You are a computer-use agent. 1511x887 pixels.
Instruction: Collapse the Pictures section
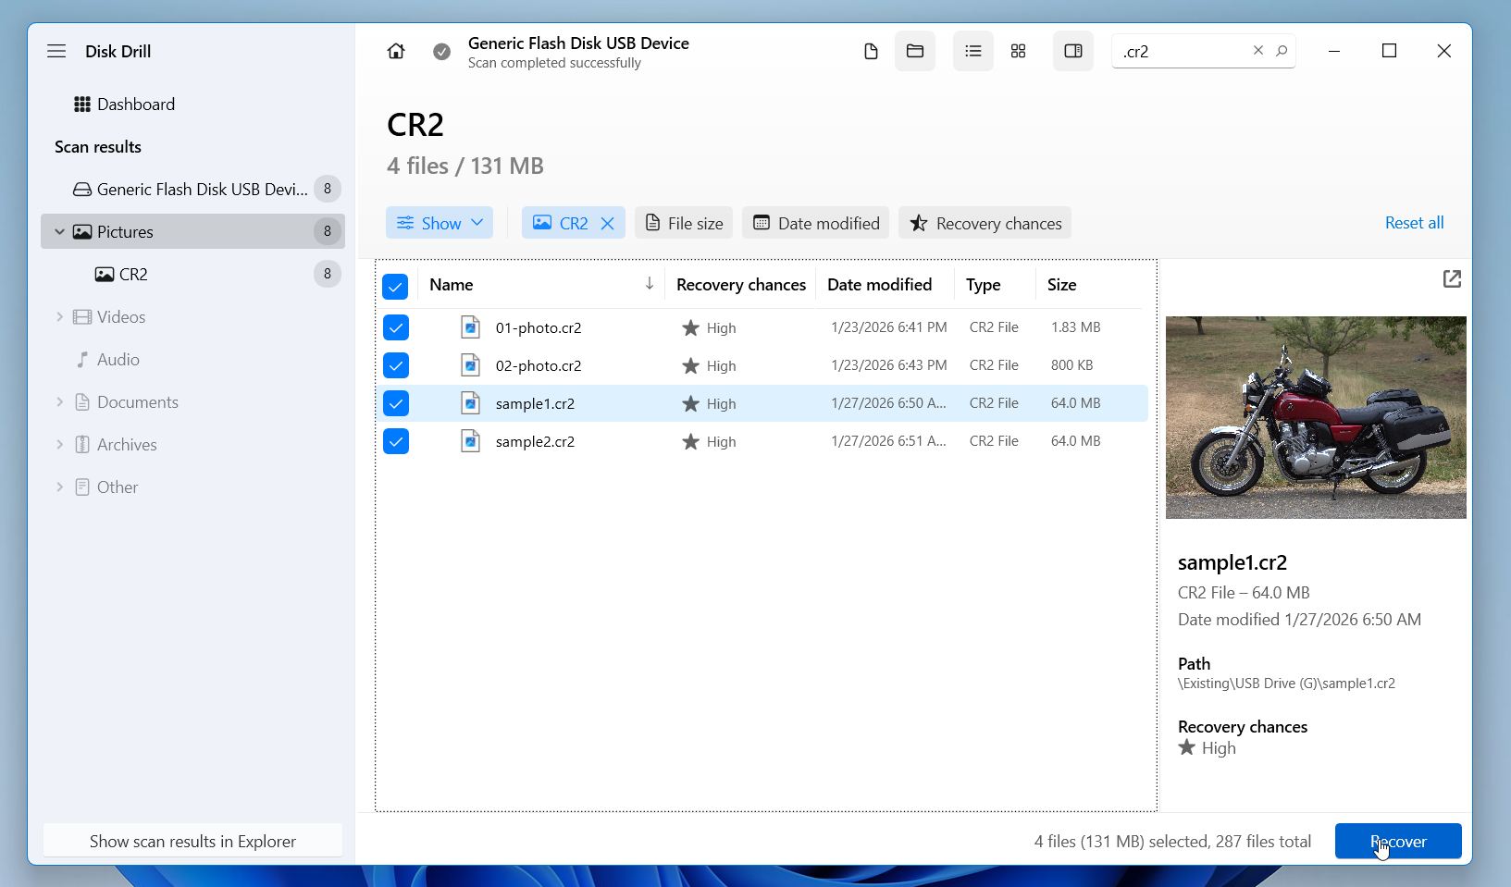click(x=59, y=231)
